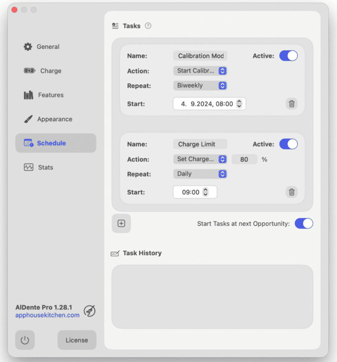Delete the Charge Limit task with trash icon
The image size is (337, 362).
tap(291, 192)
